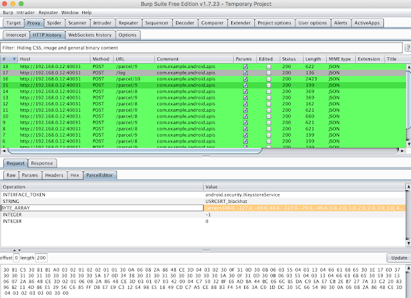
Task: Open the Window menu
Action: click(70, 13)
